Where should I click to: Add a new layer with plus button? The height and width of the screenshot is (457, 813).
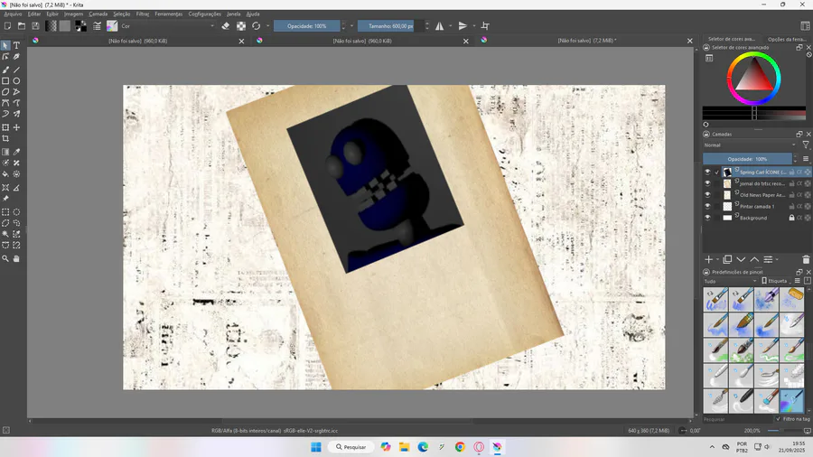[709, 259]
